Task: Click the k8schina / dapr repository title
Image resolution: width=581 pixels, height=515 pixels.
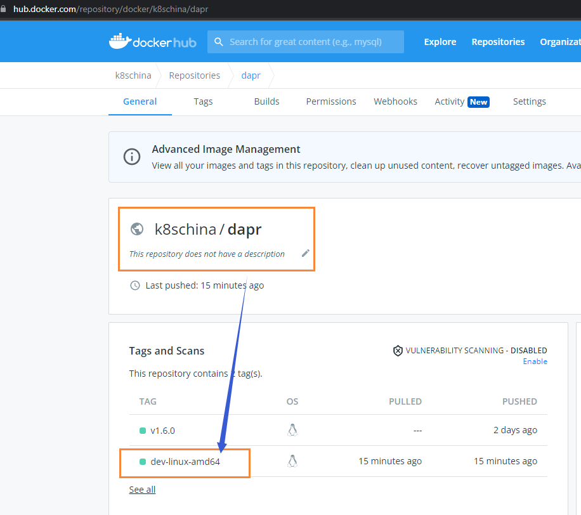Action: [208, 230]
